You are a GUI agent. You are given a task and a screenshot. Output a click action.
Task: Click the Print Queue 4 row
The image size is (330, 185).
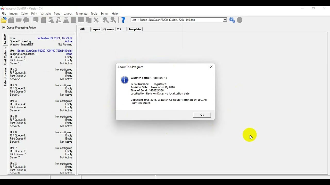41,107
